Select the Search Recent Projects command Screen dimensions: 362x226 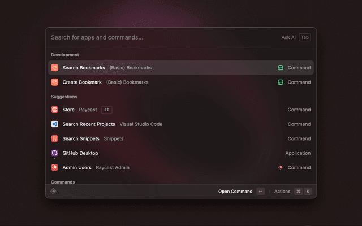89,124
